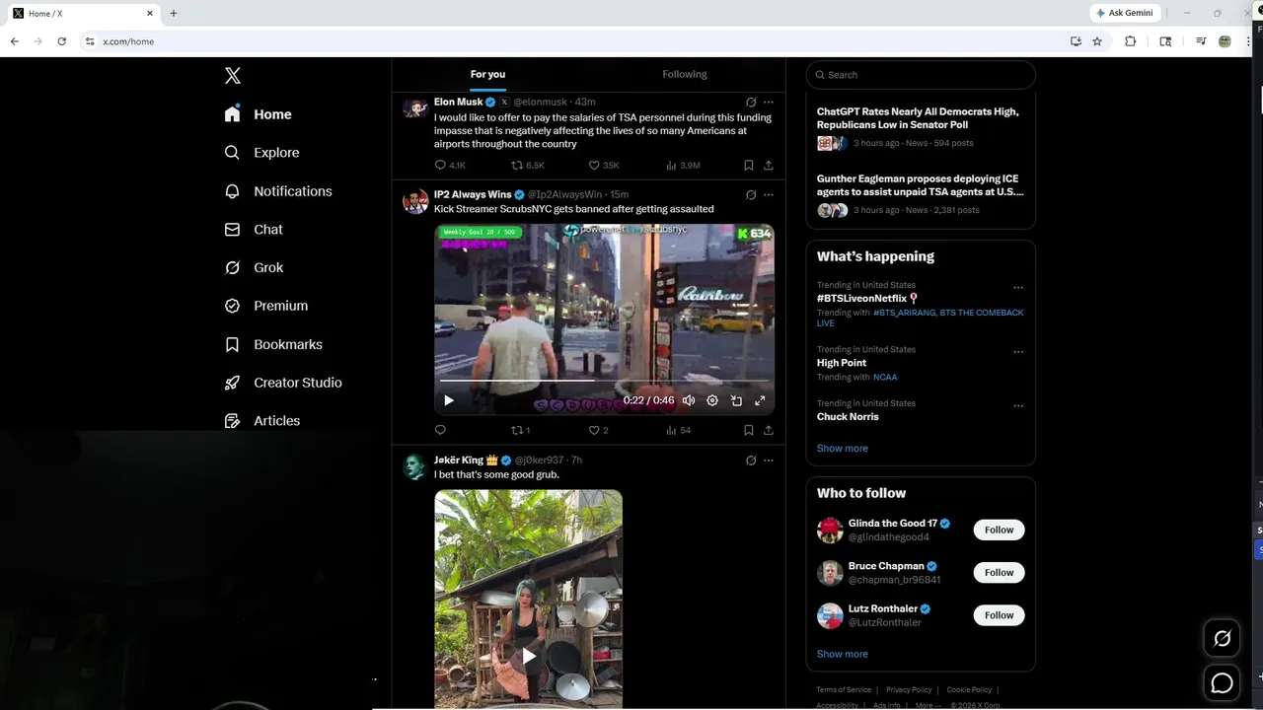Enter fullscreen on the ScrubsNYC video
This screenshot has width=1263, height=710.
(760, 400)
